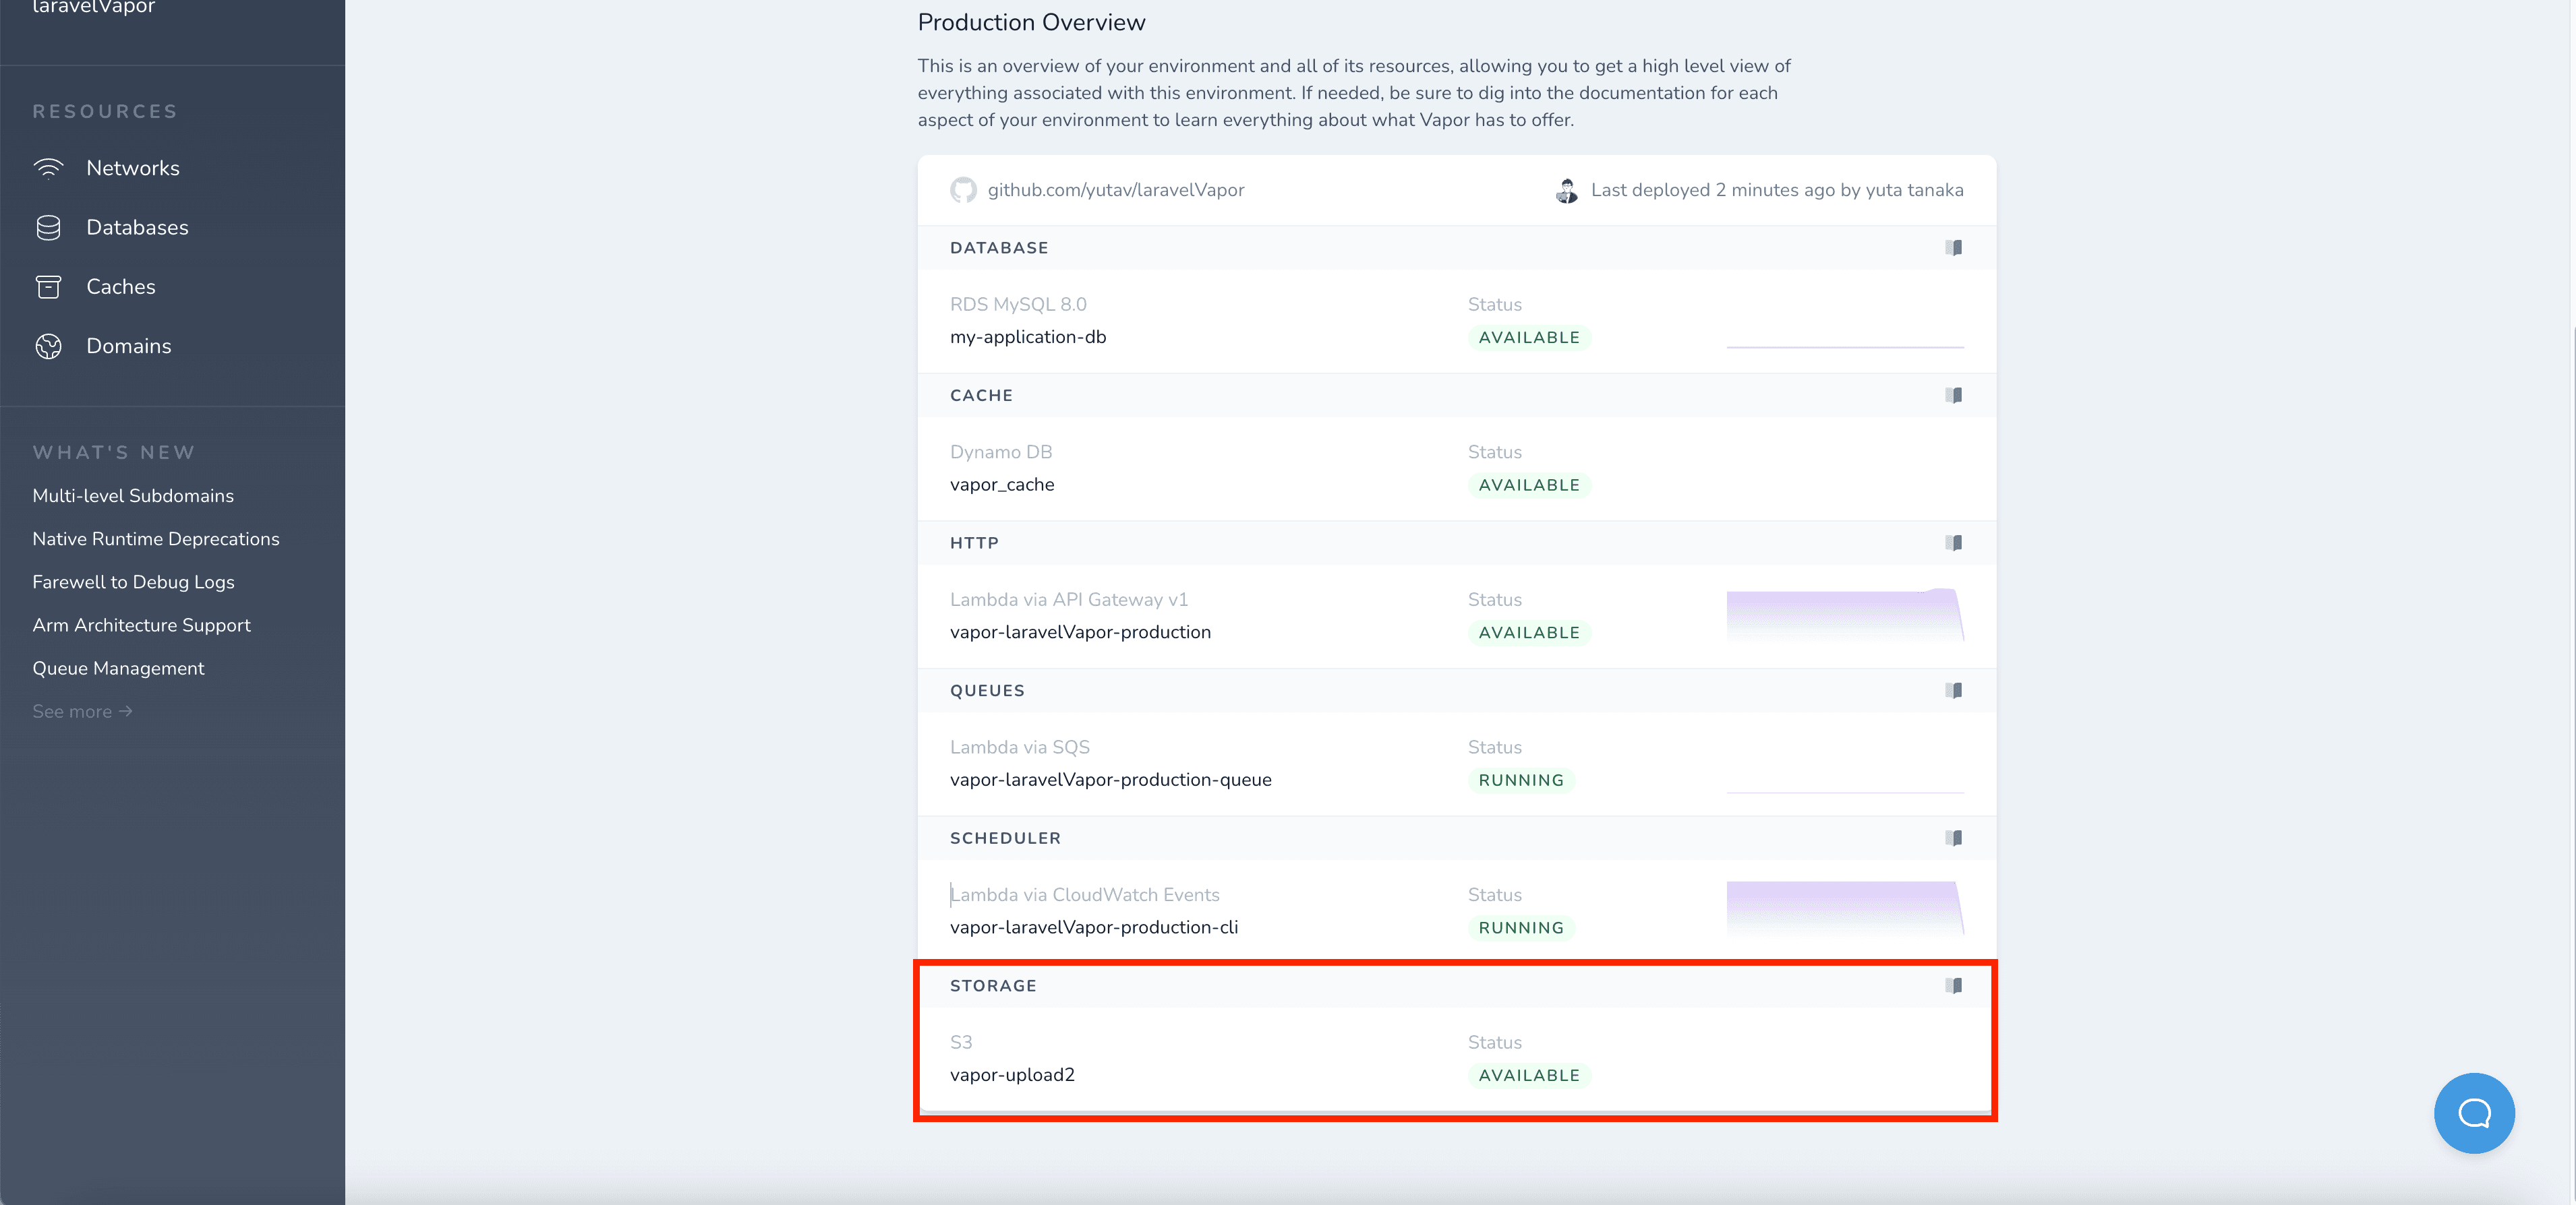This screenshot has width=2576, height=1205.
Task: Click the GitHub logo icon
Action: point(963,190)
